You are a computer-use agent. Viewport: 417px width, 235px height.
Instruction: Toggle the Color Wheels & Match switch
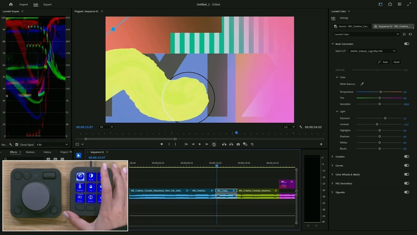tap(407, 174)
